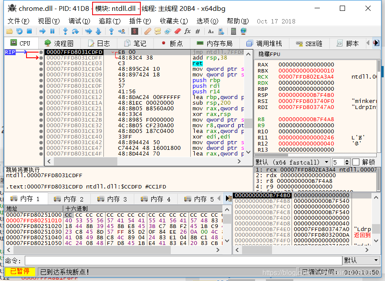Open the Labels tag icon

168,31
